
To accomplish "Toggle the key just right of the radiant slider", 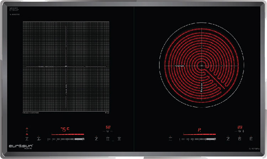I will [x=229, y=138].
